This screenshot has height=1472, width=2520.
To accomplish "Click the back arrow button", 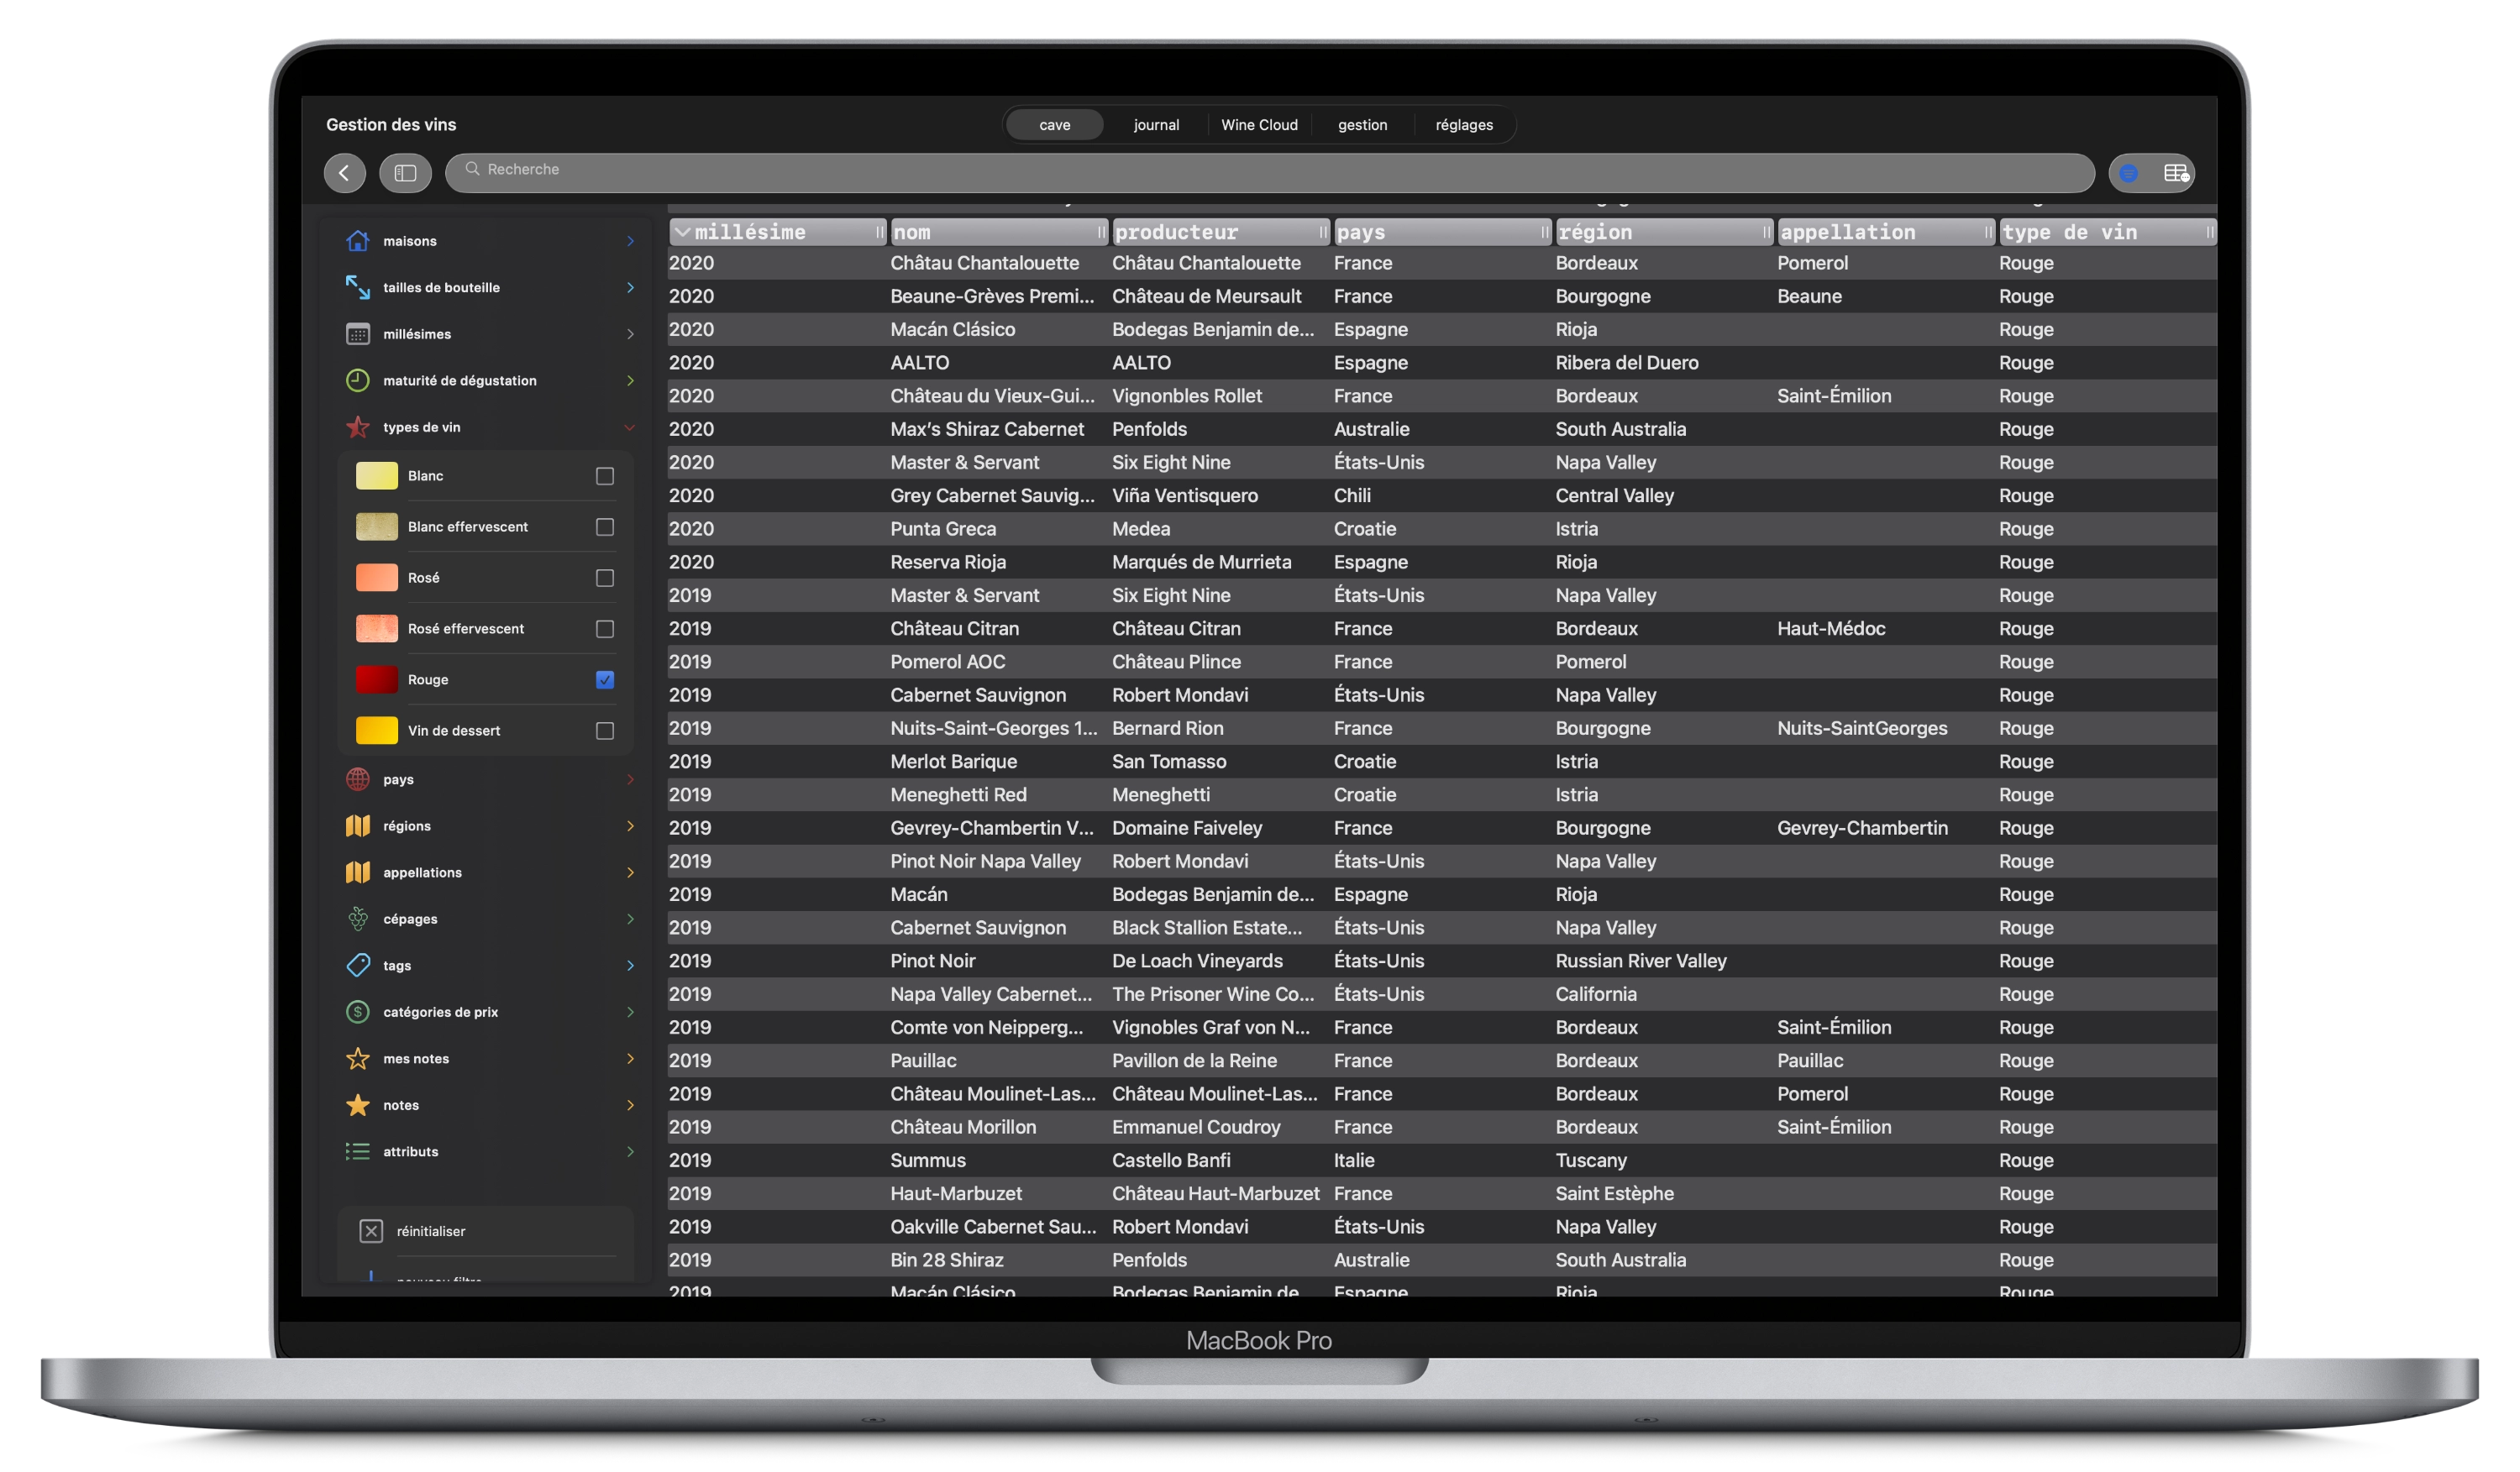I will (x=344, y=173).
